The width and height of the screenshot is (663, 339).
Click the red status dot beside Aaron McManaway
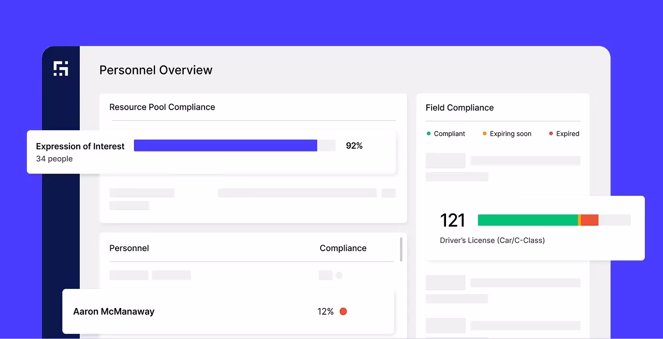point(343,311)
